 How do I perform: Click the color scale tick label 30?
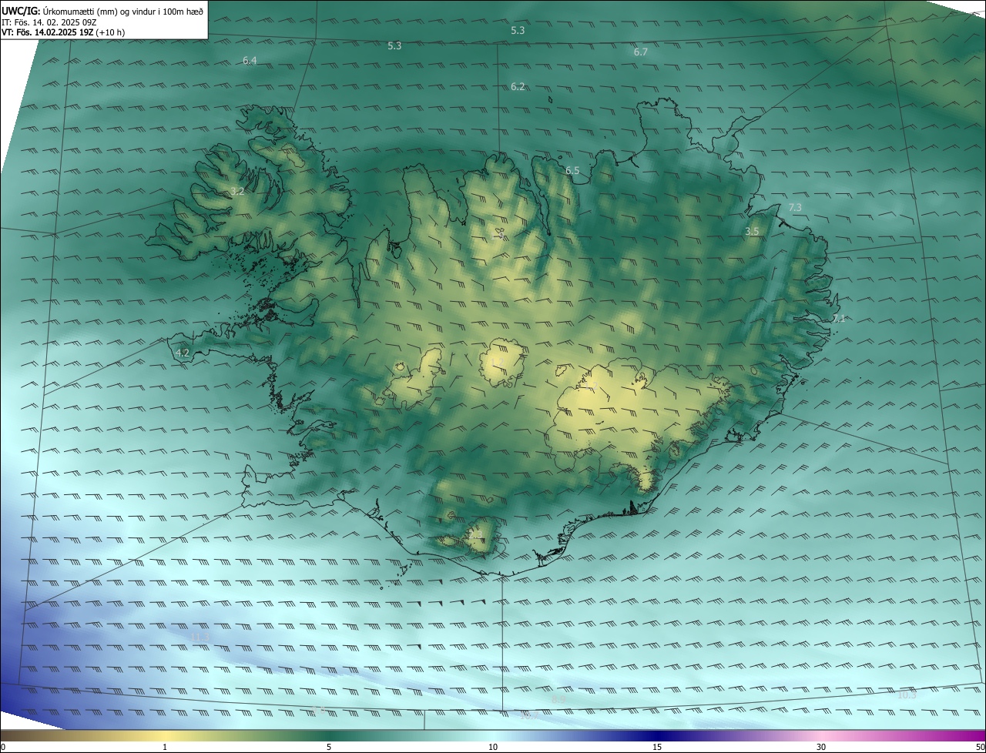(821, 747)
